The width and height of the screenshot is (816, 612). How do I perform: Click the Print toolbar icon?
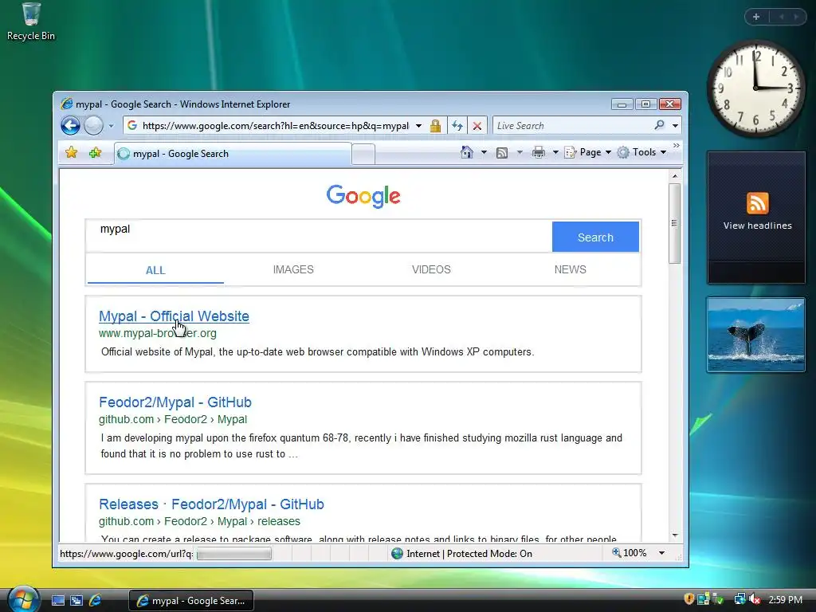click(539, 152)
